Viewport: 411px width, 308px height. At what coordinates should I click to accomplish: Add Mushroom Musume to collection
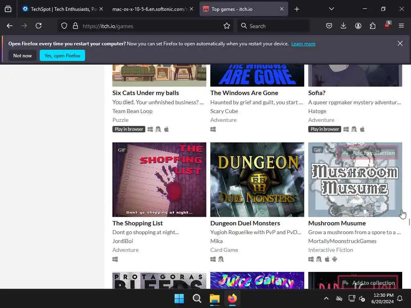pos(368,153)
